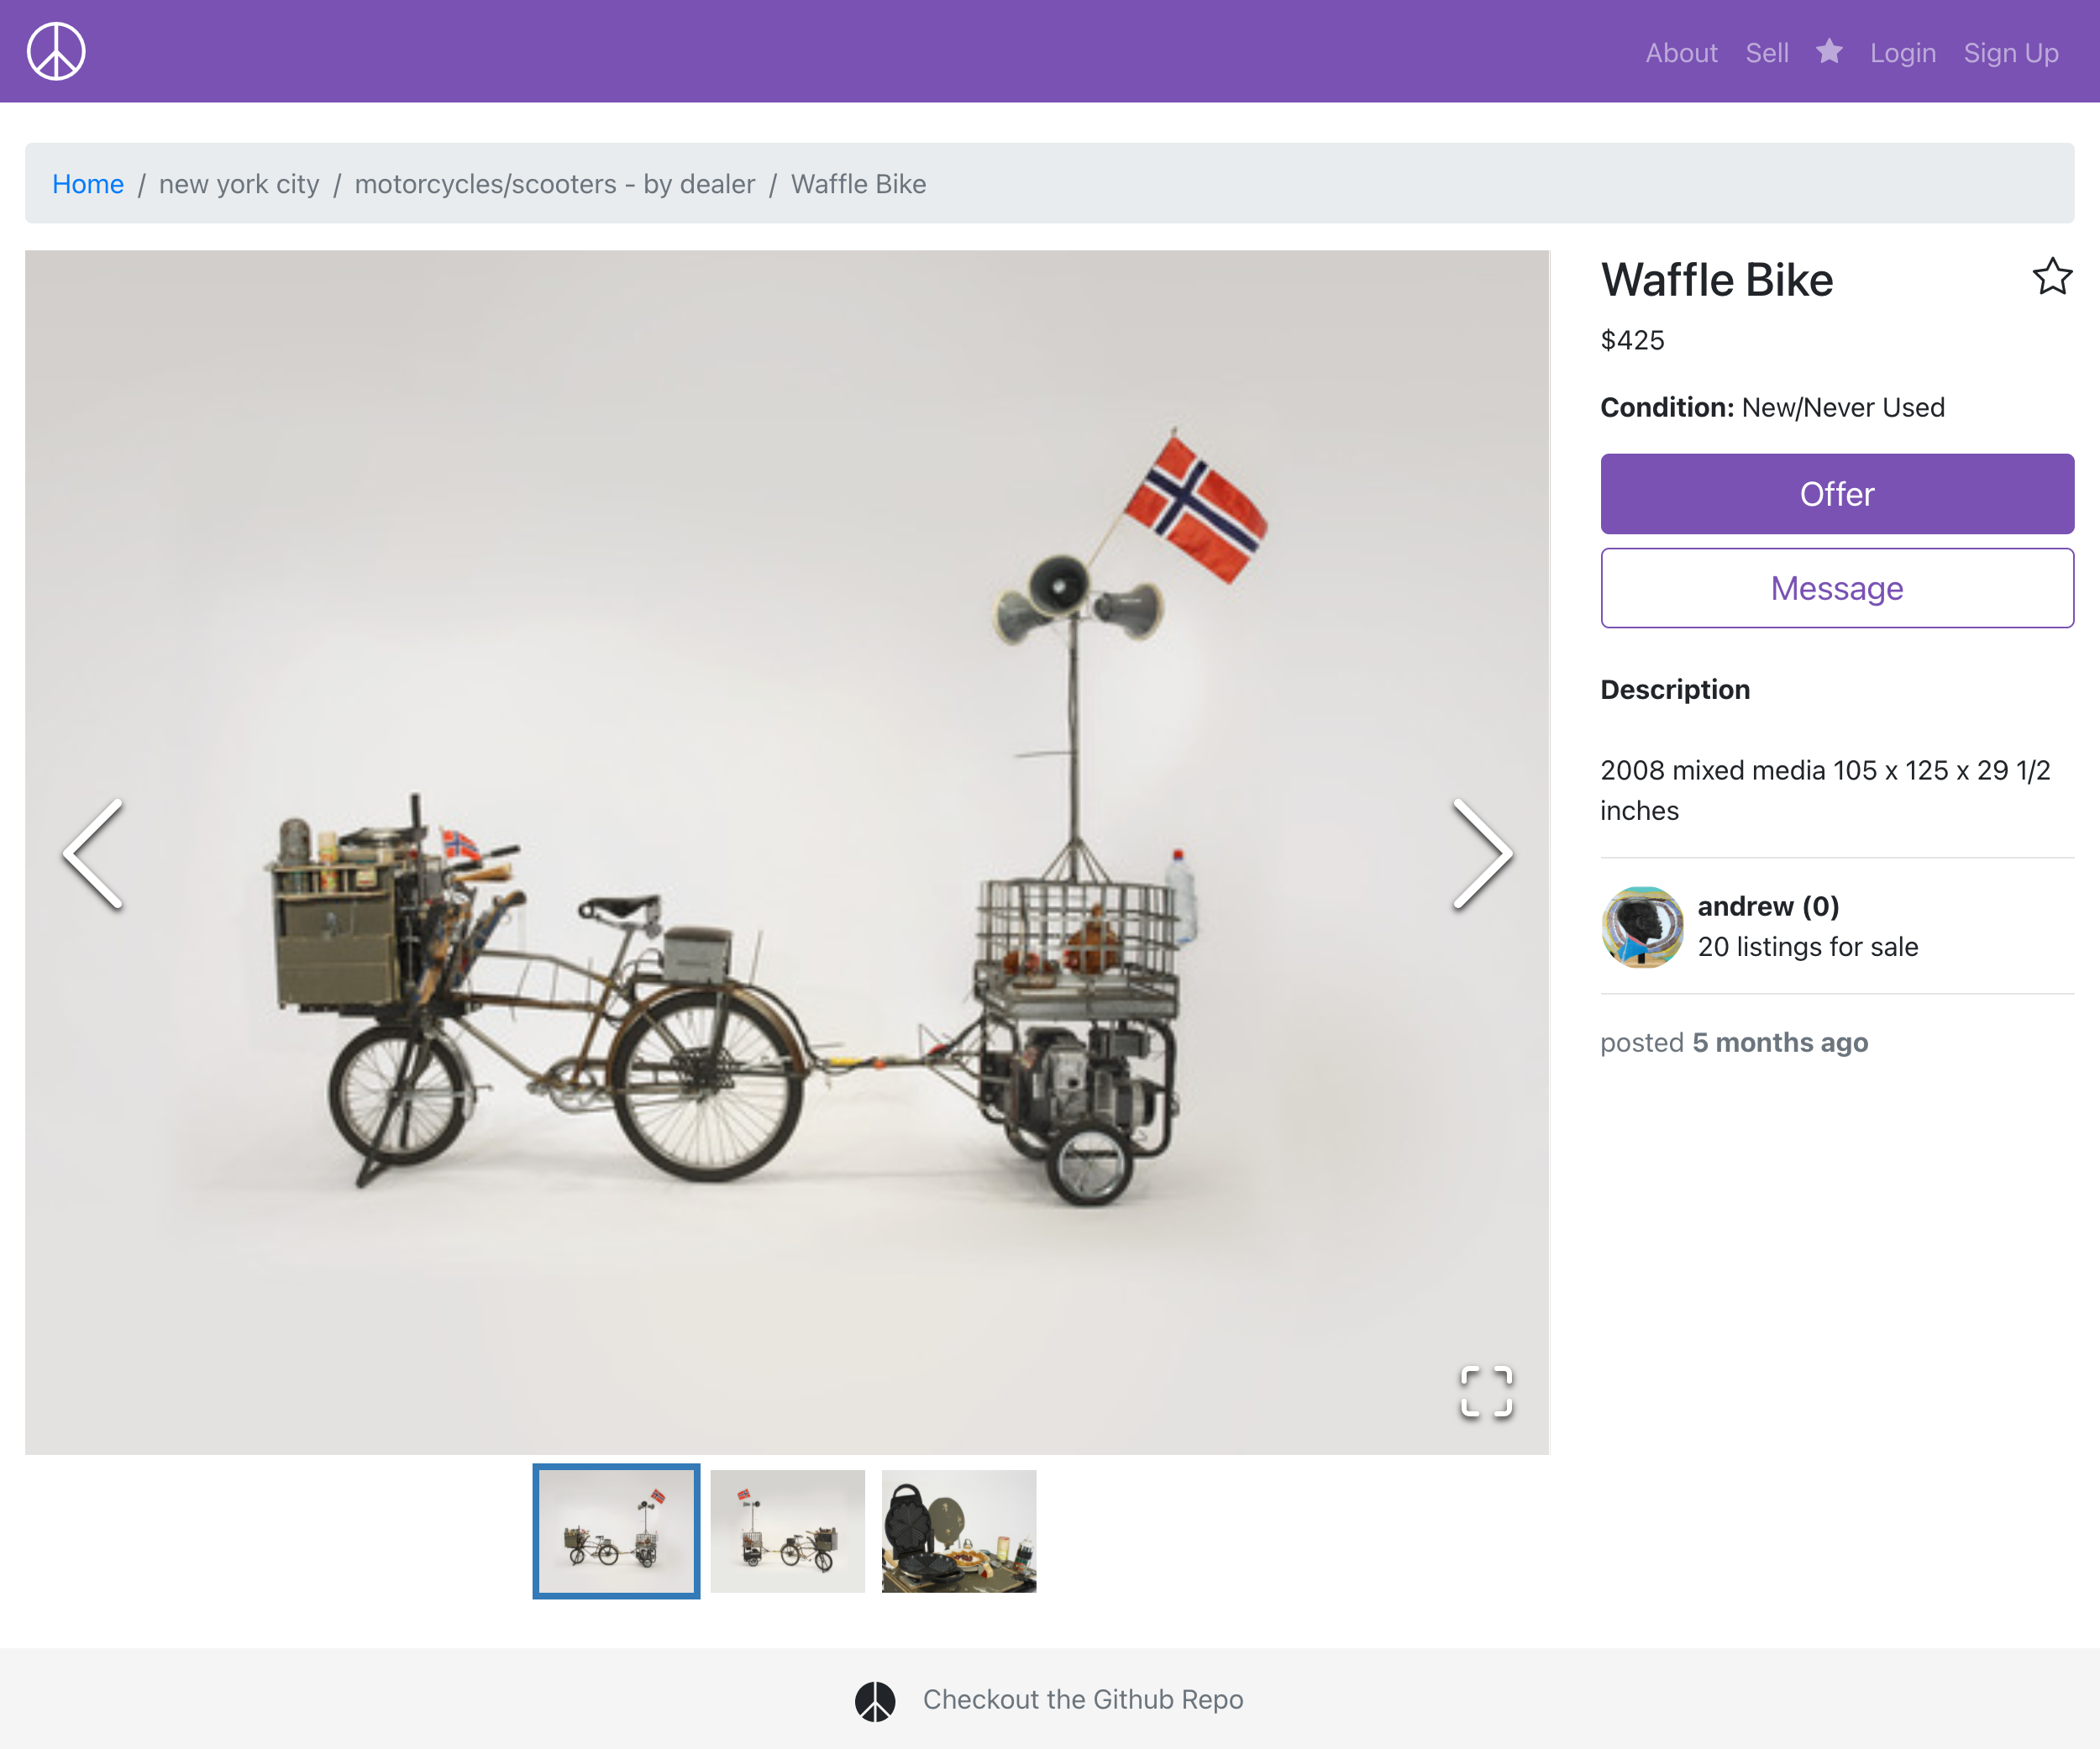
Task: Click the Home breadcrumb link
Action: [x=89, y=183]
